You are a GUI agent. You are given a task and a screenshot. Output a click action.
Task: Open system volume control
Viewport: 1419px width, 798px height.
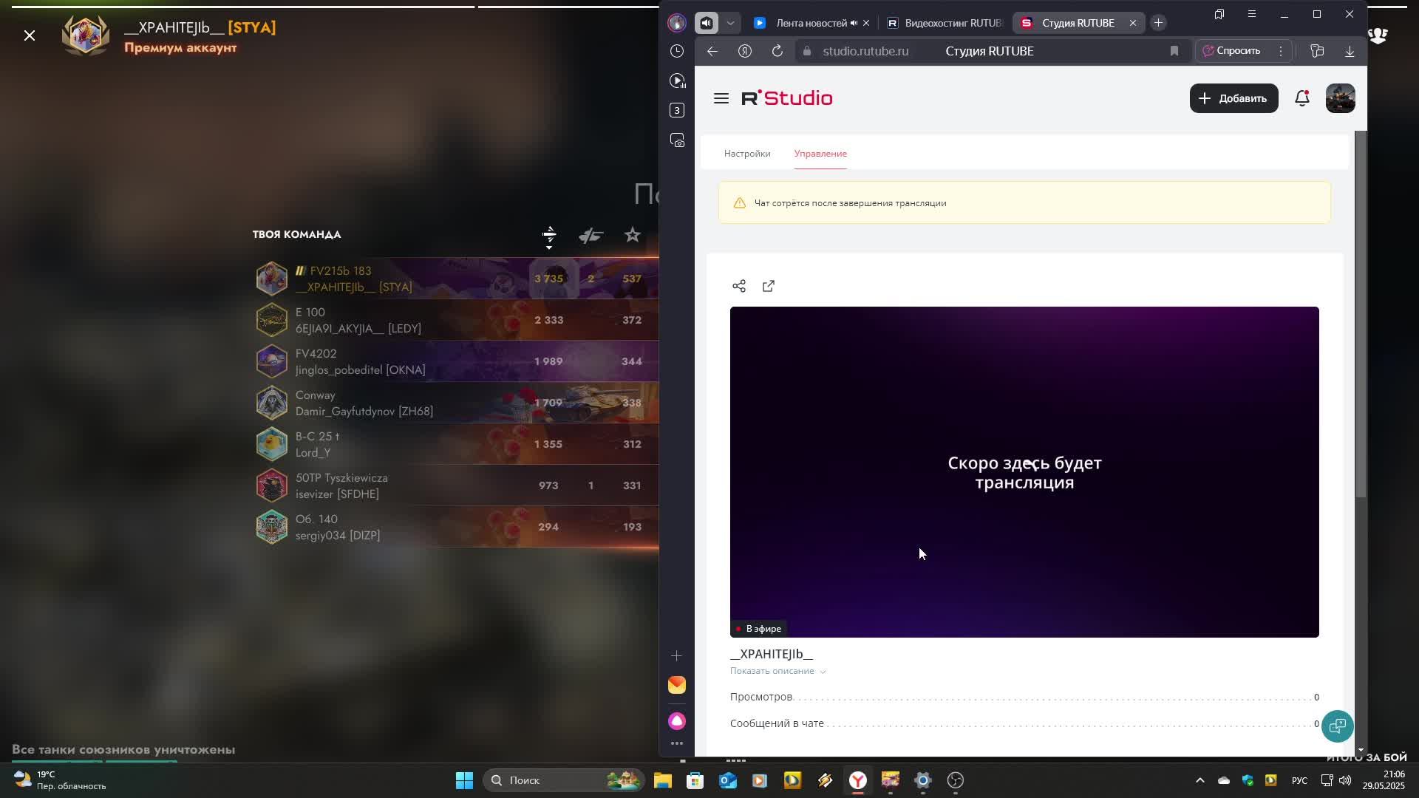[x=1345, y=780]
